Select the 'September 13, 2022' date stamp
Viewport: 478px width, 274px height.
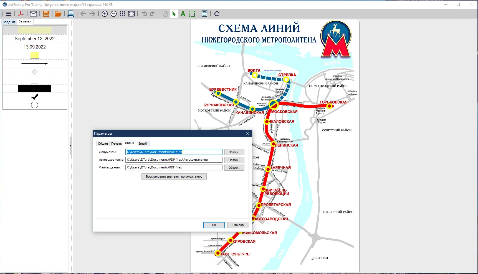coord(35,39)
